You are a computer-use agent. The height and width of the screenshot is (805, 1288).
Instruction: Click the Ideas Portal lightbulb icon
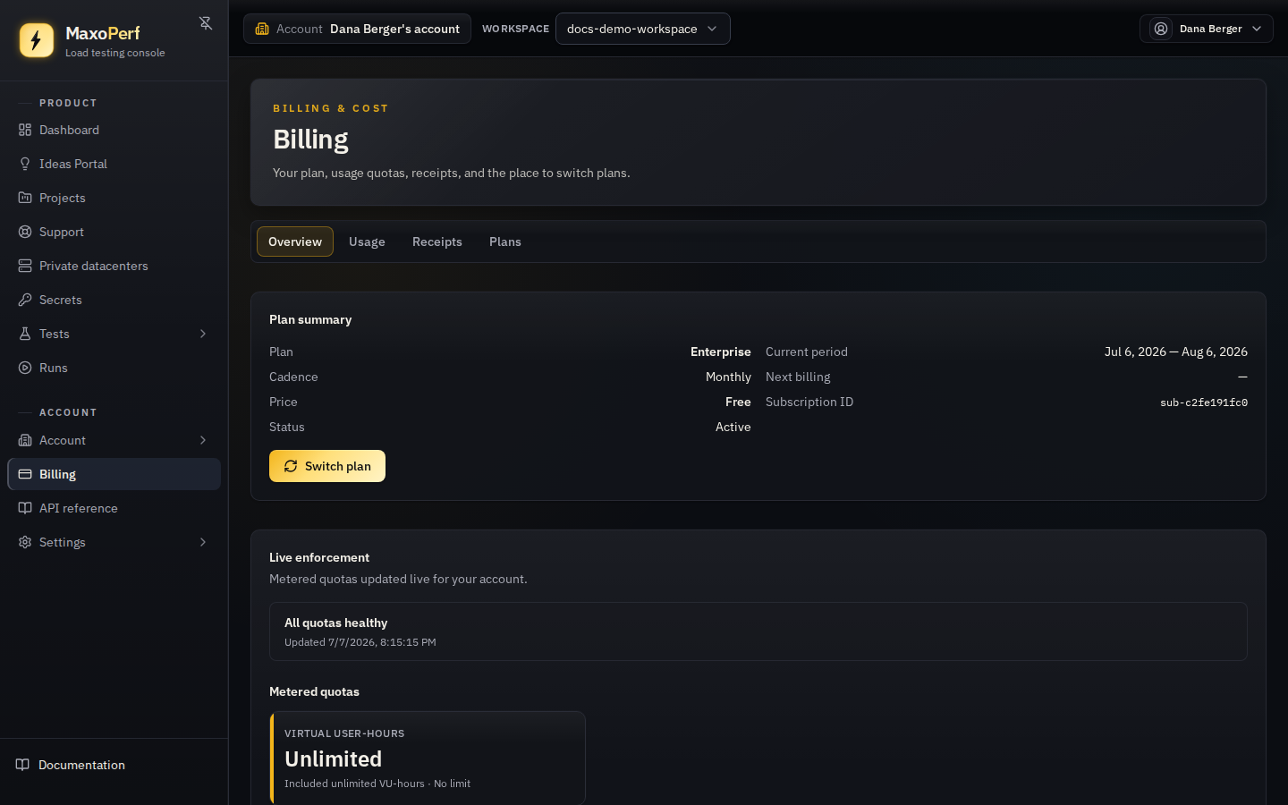(x=25, y=164)
